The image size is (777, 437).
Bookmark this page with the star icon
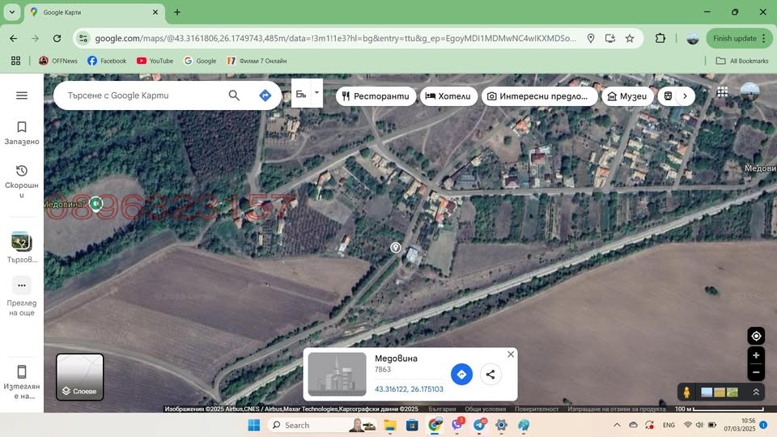click(630, 38)
